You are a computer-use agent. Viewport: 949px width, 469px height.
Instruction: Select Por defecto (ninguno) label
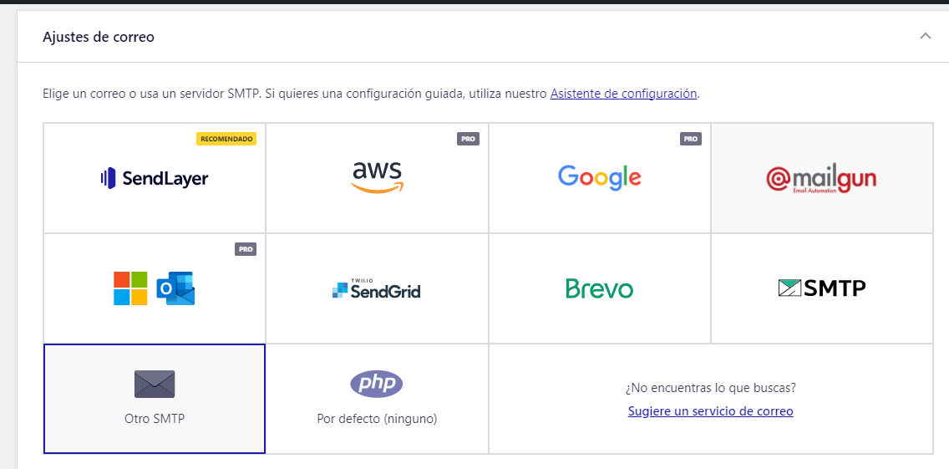[377, 419]
